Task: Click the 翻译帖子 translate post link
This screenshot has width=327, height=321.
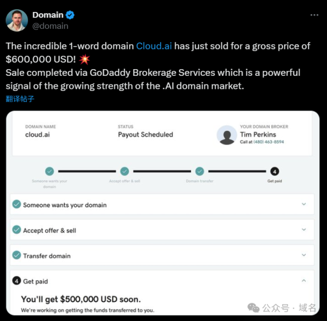Action: coord(20,99)
